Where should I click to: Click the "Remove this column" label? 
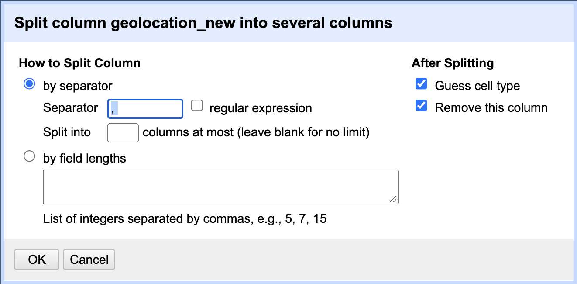point(491,107)
